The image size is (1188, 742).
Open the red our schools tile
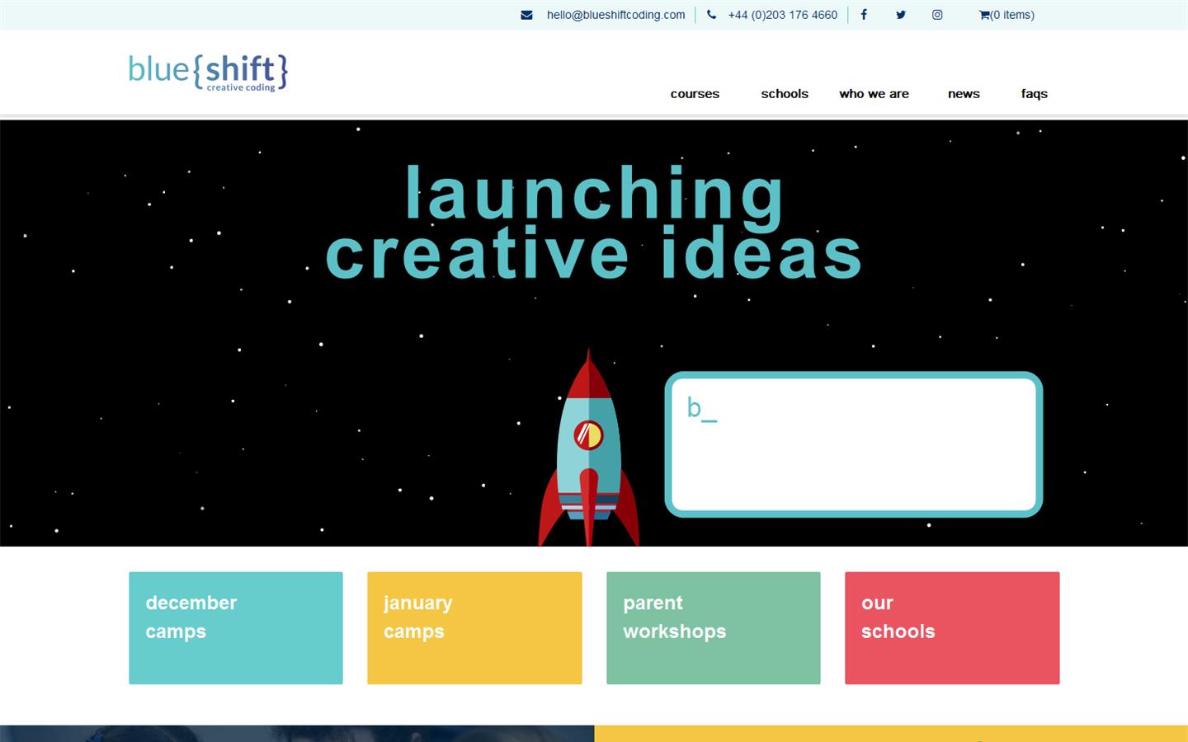point(952,627)
